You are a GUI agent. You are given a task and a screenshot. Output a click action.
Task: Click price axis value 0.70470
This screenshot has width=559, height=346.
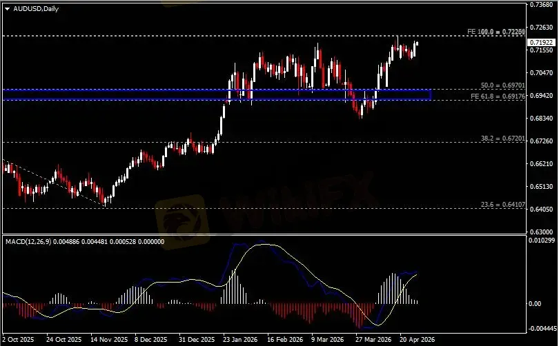(542, 73)
